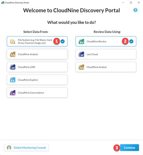This screenshot has width=143, height=155.
Task: Select "File System (e.g. File Share, Hard Drive" text
Action: pos(35,41)
